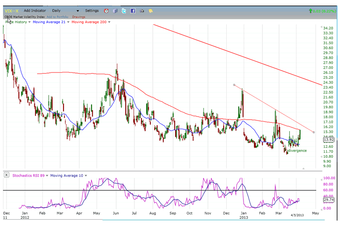Click the VIX--X ticker symbol field

click(12, 10)
